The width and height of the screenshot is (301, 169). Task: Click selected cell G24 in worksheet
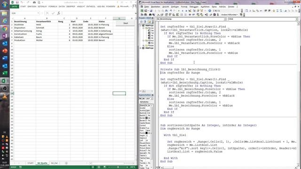[x=119, y=93]
